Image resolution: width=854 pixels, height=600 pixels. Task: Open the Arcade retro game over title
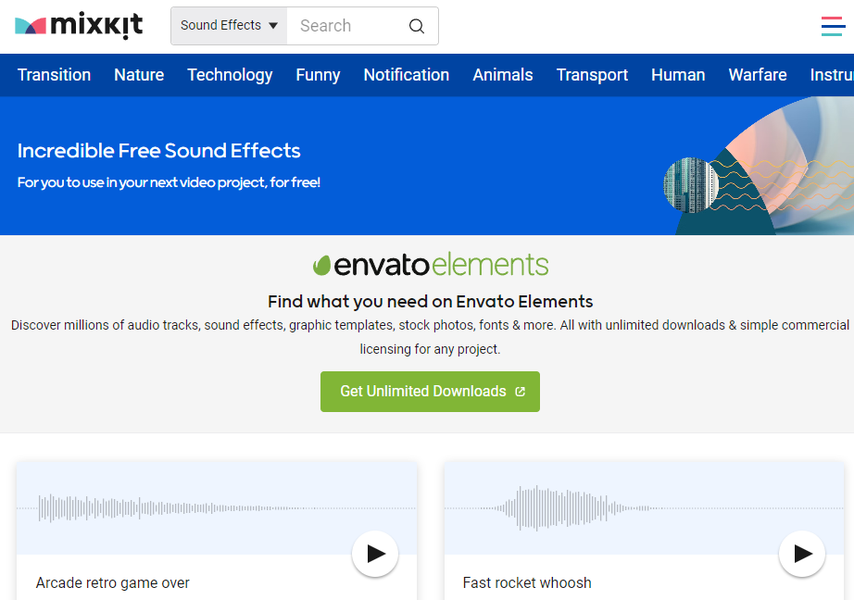tap(113, 582)
